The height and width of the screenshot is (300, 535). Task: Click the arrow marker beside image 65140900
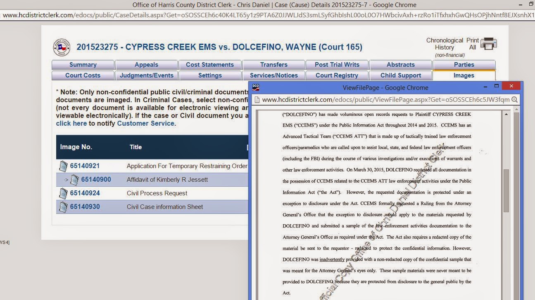(x=66, y=180)
